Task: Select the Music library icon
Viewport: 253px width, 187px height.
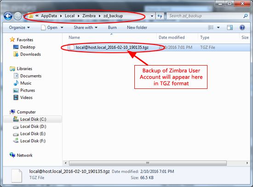Action: [16, 83]
